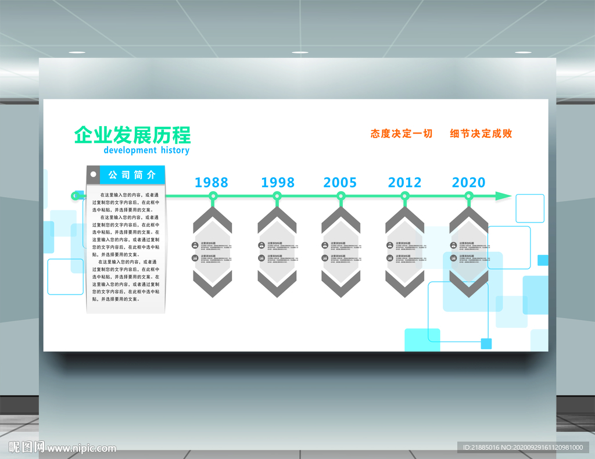Click the white dot beside 公司简介
Screen dimensions: 595x459
94,174
